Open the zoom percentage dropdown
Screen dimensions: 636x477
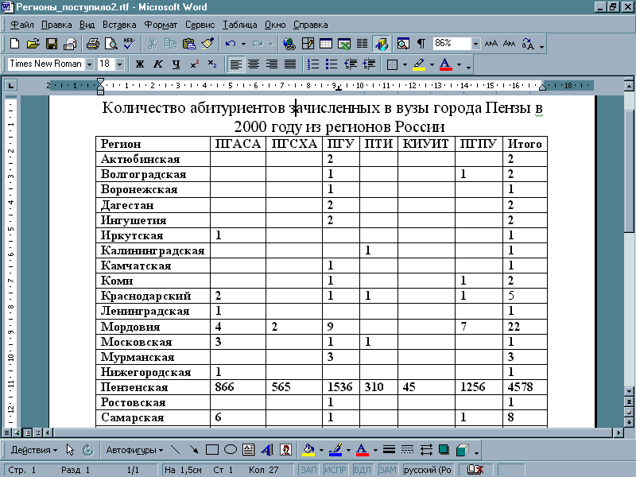coord(475,44)
